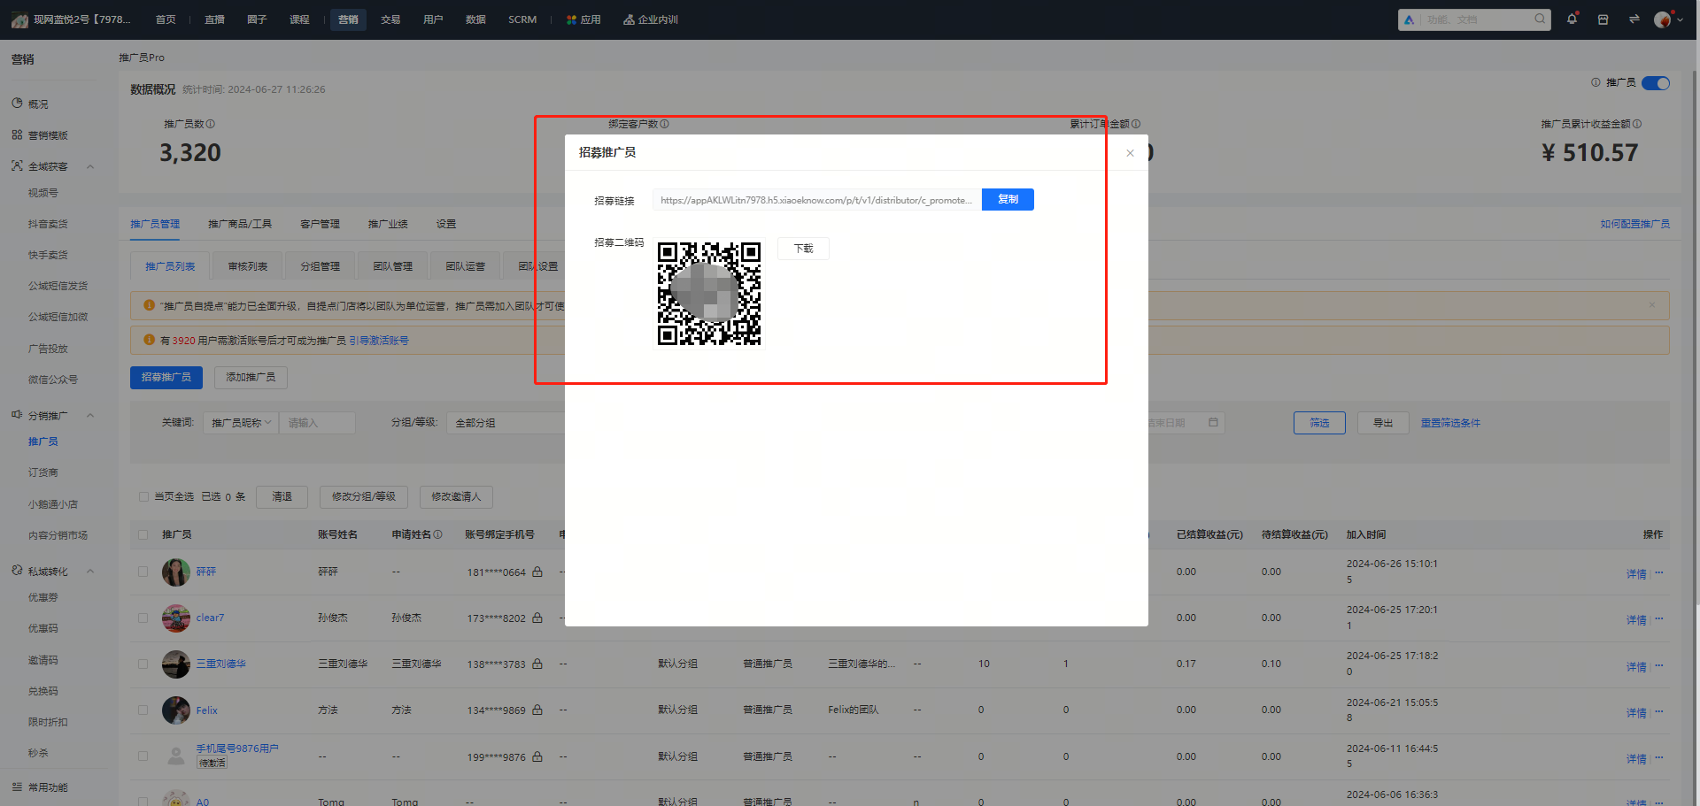Check the 当页全选 checkbox
The width and height of the screenshot is (1700, 806).
pos(143,497)
